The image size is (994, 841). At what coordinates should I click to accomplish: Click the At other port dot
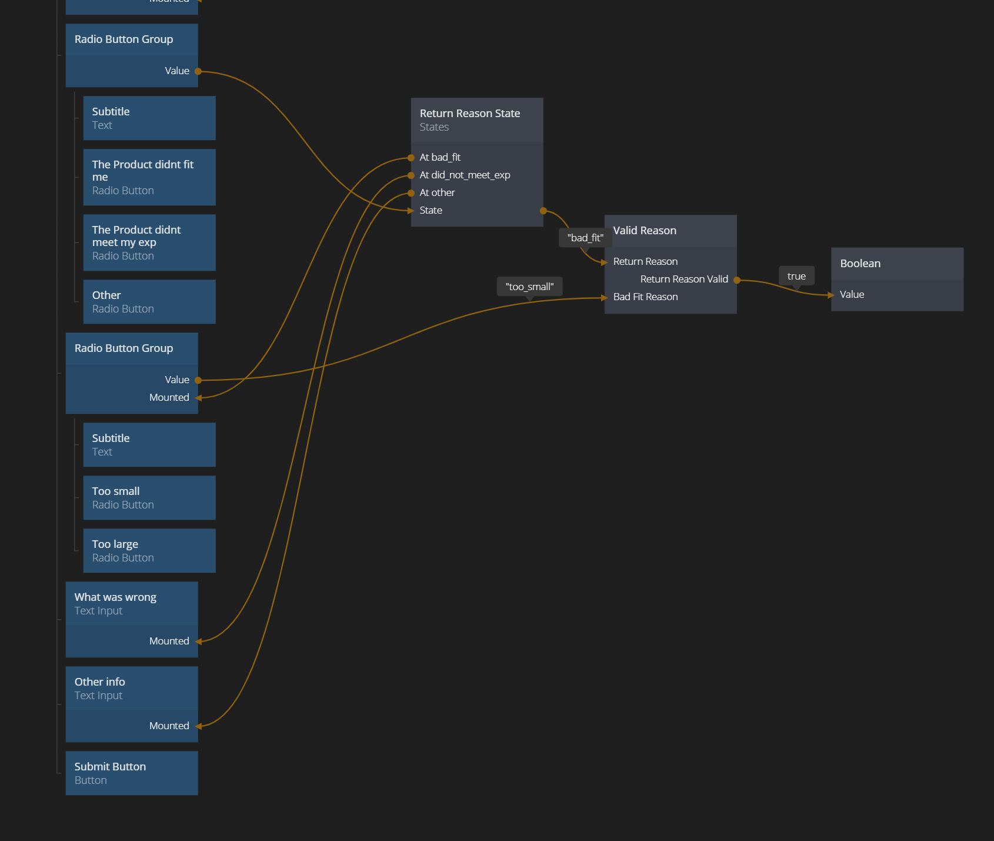(411, 193)
